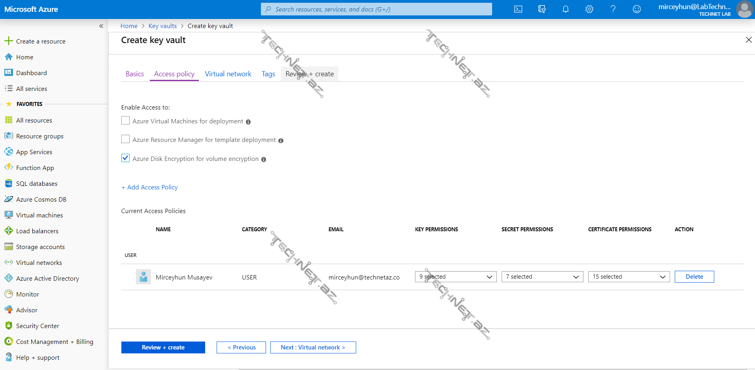Go to the Basics tab
The width and height of the screenshot is (755, 370).
[x=134, y=74]
